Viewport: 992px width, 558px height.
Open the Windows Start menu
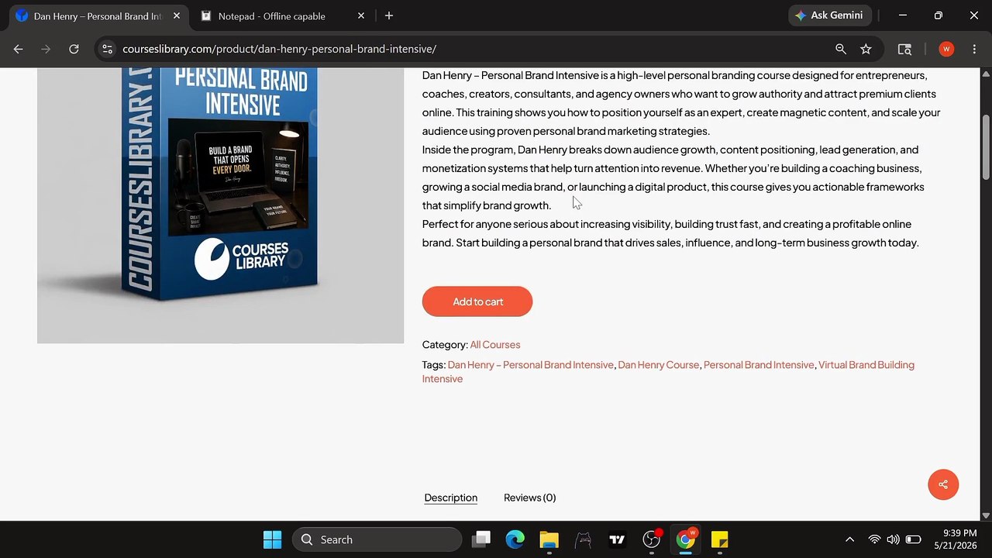pyautogui.click(x=272, y=539)
